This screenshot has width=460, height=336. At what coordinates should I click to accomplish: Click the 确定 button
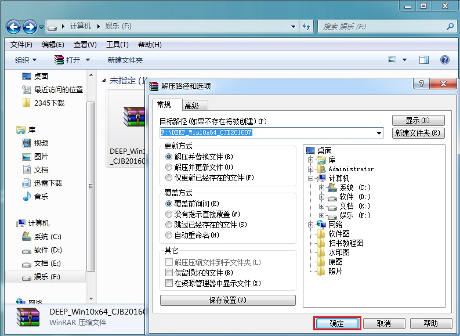(337, 323)
